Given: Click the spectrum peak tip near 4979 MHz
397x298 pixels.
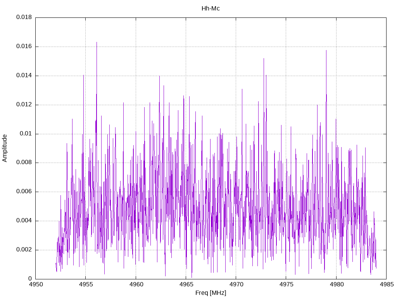Looking at the screenshot, I should point(326,50).
